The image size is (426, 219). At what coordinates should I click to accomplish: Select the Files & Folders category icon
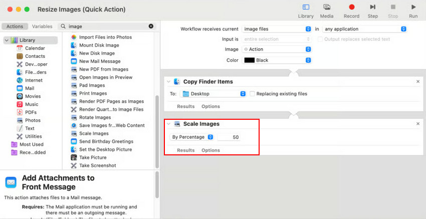(20, 72)
